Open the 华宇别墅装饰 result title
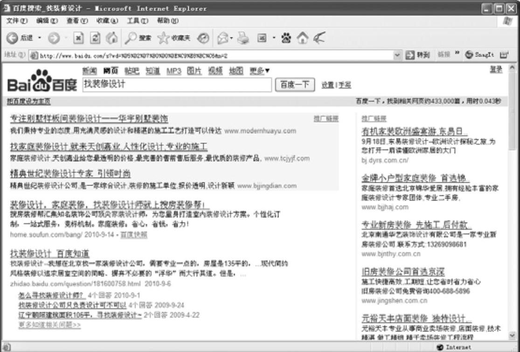The height and width of the screenshot is (352, 520). [x=89, y=118]
